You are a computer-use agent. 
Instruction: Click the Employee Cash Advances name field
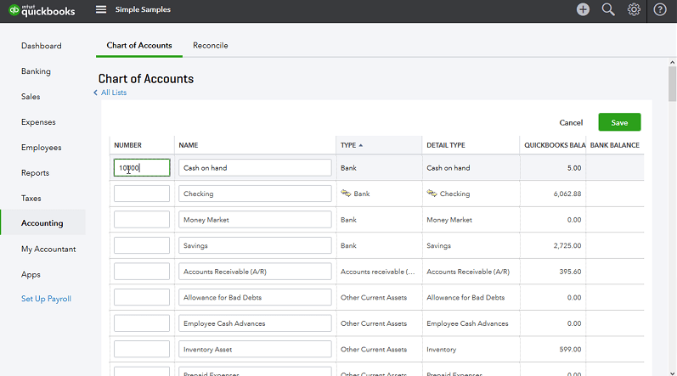(x=255, y=323)
